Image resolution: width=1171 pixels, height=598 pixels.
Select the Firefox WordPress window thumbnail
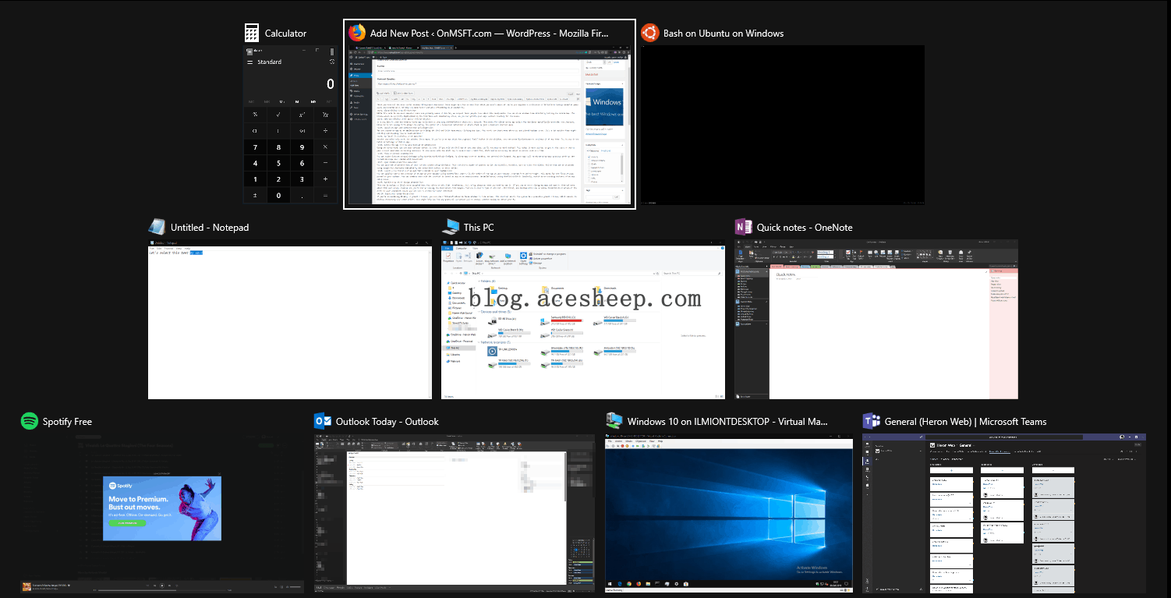(490, 125)
